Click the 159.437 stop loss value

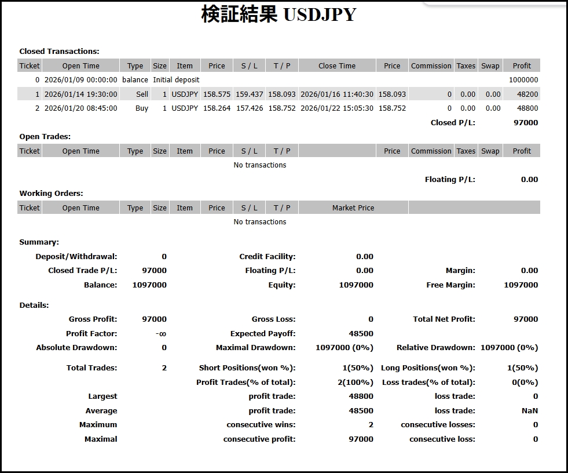[250, 94]
